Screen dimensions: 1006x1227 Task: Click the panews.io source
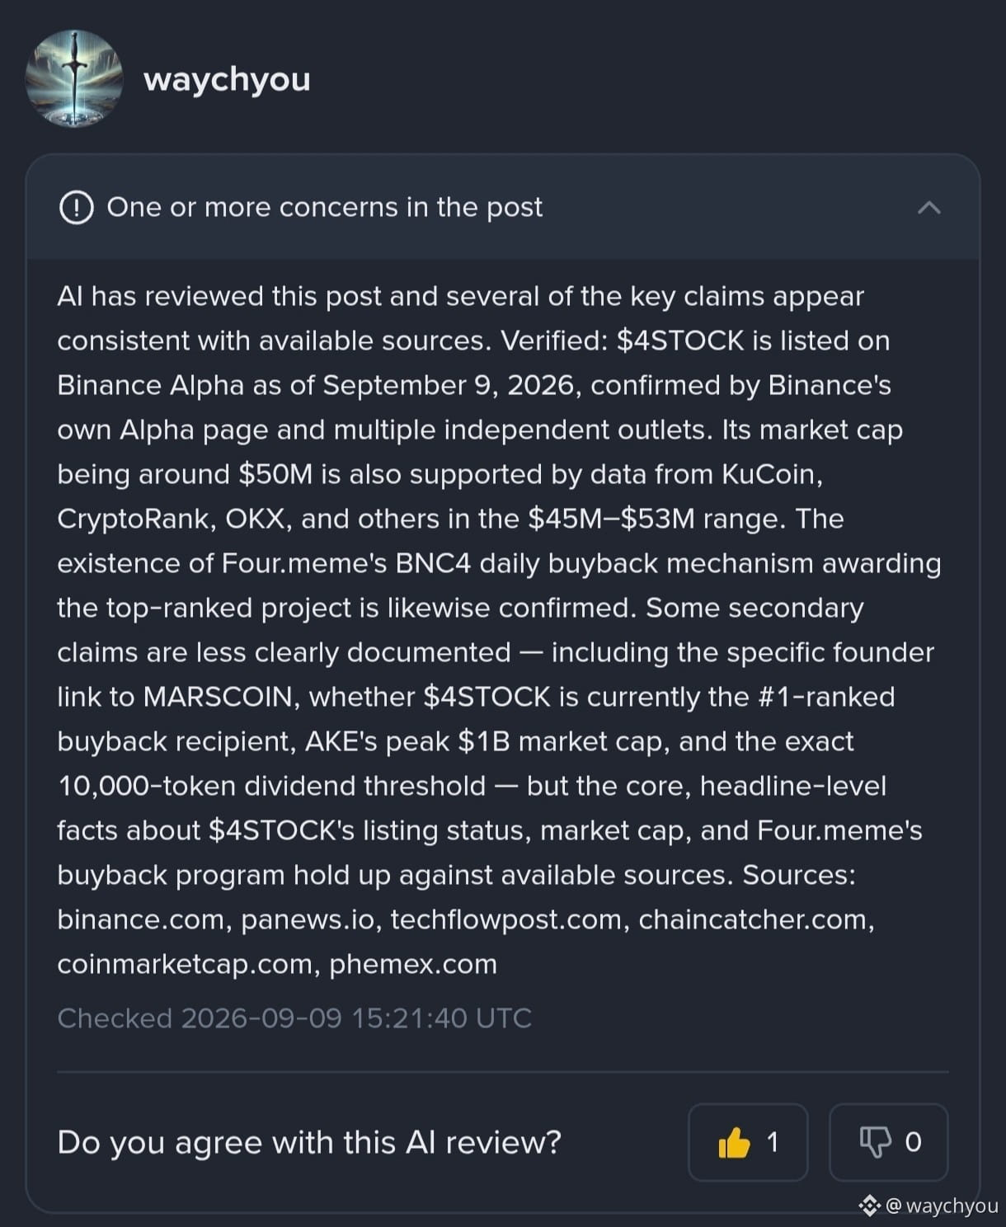(308, 919)
